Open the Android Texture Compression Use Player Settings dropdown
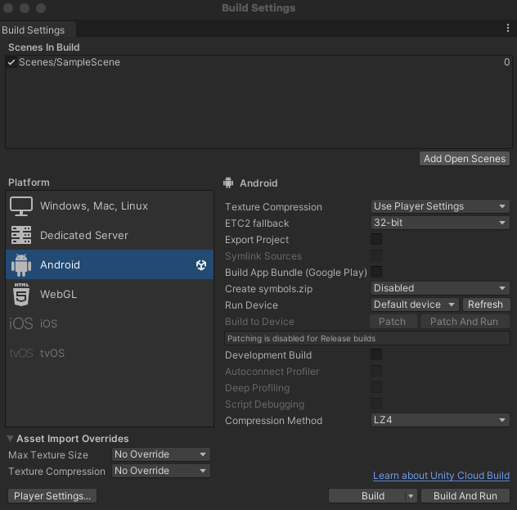Image resolution: width=517 pixels, height=510 pixels. tap(440, 206)
